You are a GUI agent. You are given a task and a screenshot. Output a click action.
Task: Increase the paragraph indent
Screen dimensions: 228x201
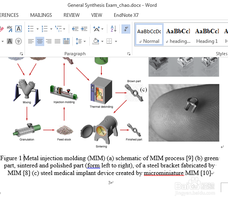click(x=84, y=29)
